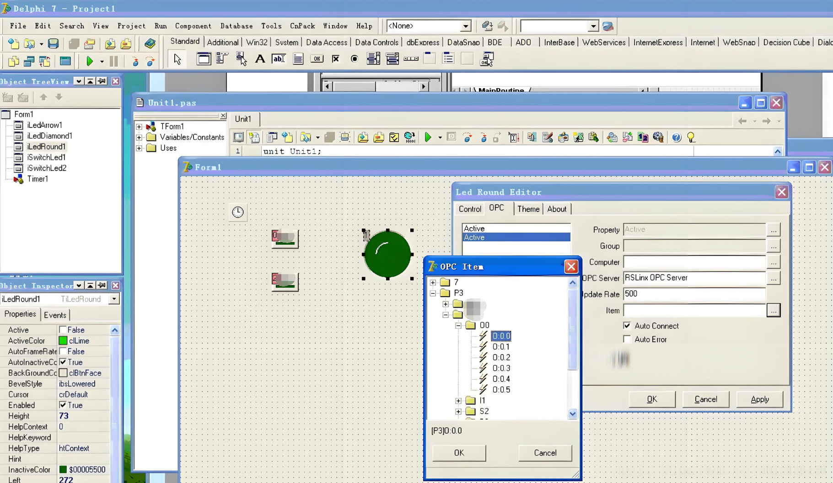This screenshot has height=483, width=833.
Task: Click Cancel in the OPC Item dialog
Action: (x=545, y=453)
